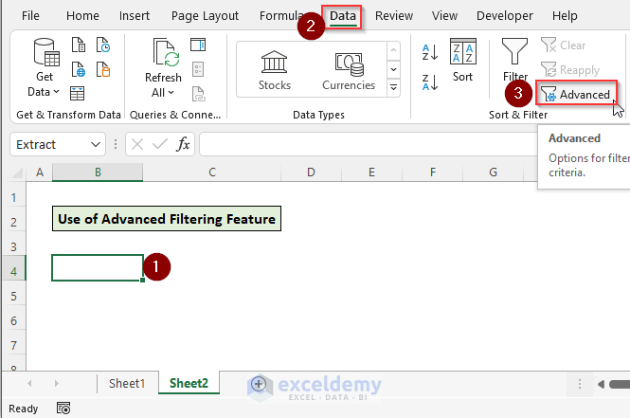The image size is (630, 418).
Task: Show the Queries & Connections pane
Action: (x=198, y=45)
